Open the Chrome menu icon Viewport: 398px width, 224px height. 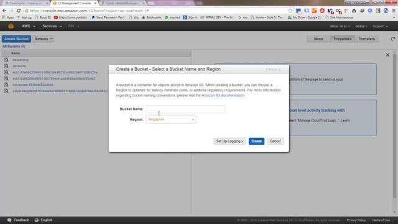pyautogui.click(x=394, y=11)
